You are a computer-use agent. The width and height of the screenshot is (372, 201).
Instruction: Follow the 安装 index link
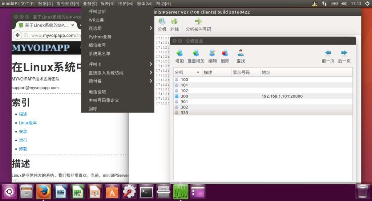pyautogui.click(x=23, y=132)
